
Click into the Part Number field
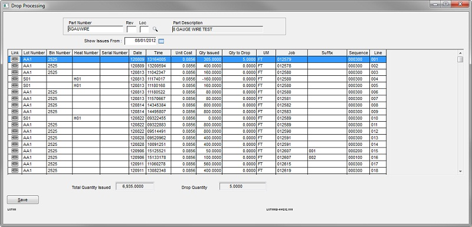coord(96,29)
